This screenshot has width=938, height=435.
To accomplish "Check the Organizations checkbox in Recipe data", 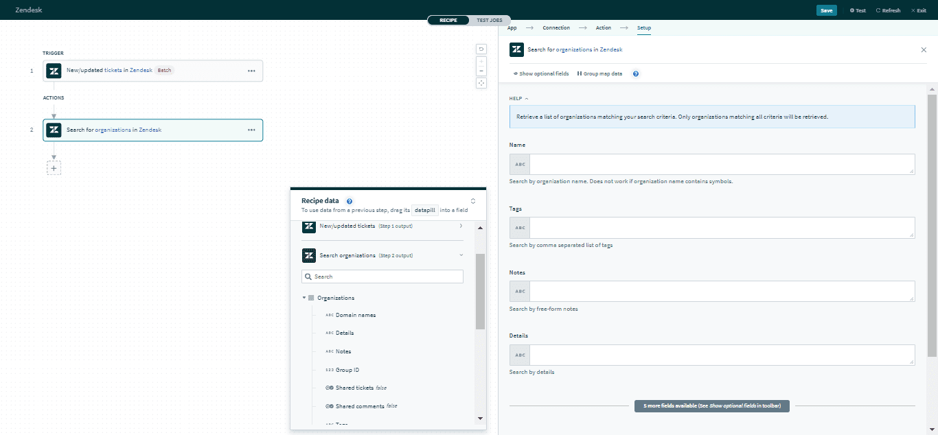I will [x=311, y=297].
